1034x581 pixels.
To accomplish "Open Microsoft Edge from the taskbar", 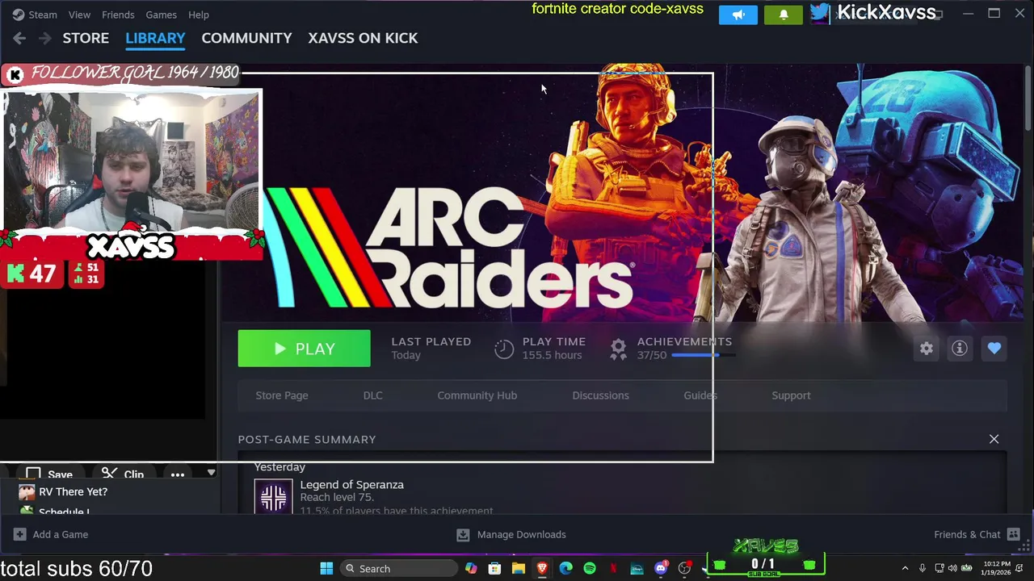I will (565, 568).
